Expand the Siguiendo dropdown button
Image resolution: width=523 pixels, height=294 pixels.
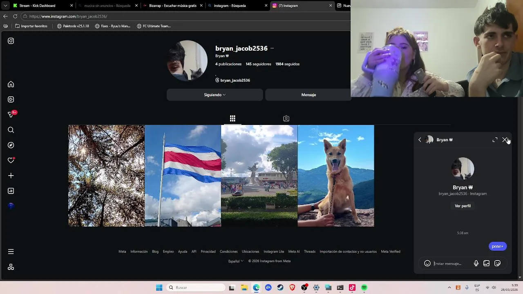(215, 95)
